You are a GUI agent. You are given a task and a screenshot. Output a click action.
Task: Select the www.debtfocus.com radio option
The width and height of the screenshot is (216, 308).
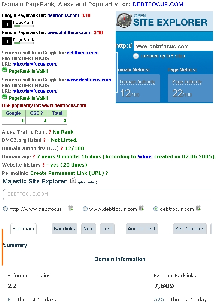click(x=85, y=209)
